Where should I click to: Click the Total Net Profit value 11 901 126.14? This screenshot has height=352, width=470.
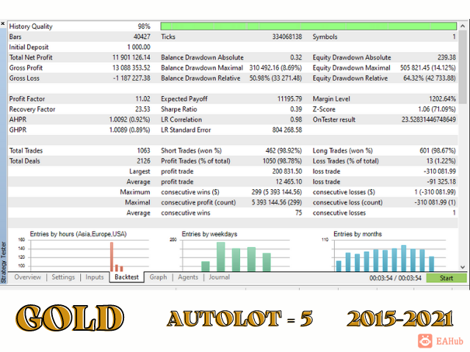coord(131,57)
